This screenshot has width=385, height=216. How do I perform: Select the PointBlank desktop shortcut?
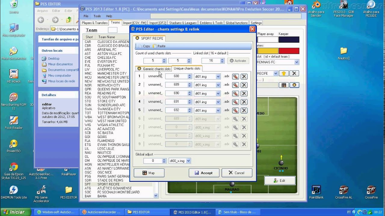coord(316,192)
